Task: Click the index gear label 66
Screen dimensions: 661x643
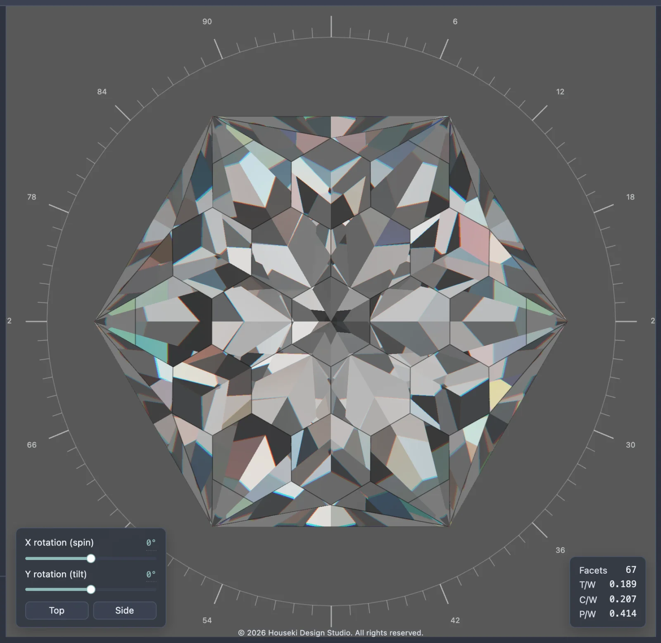Action: tap(31, 445)
